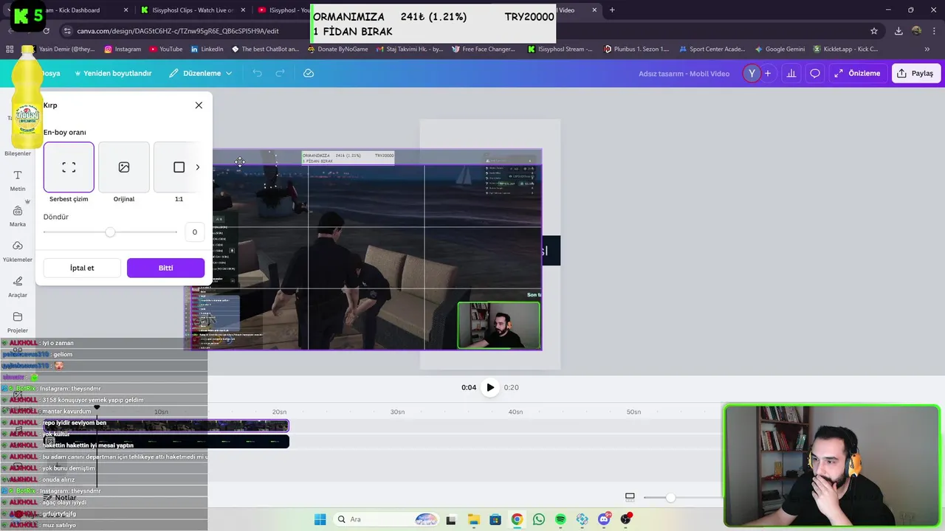The width and height of the screenshot is (945, 531).
Task: Open Önizleme preview
Action: tap(857, 73)
